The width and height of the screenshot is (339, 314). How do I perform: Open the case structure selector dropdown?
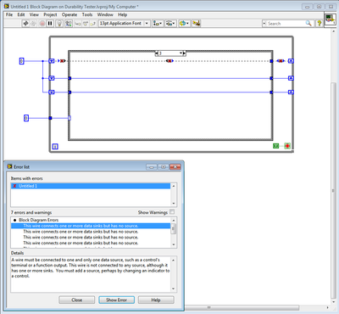click(x=181, y=53)
